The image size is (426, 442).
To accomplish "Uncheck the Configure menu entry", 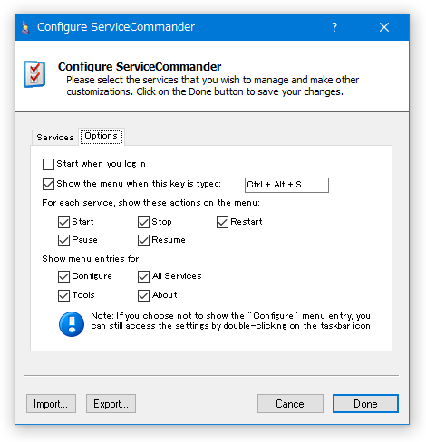I will pos(63,276).
